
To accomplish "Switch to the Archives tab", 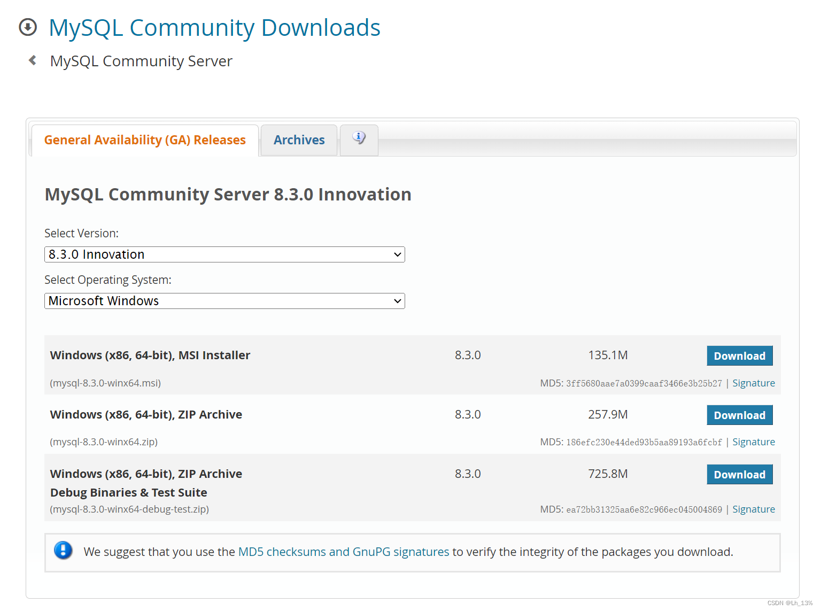I will pyautogui.click(x=299, y=140).
